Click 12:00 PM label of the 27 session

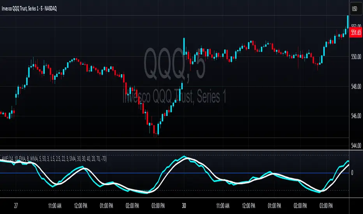click(81, 206)
